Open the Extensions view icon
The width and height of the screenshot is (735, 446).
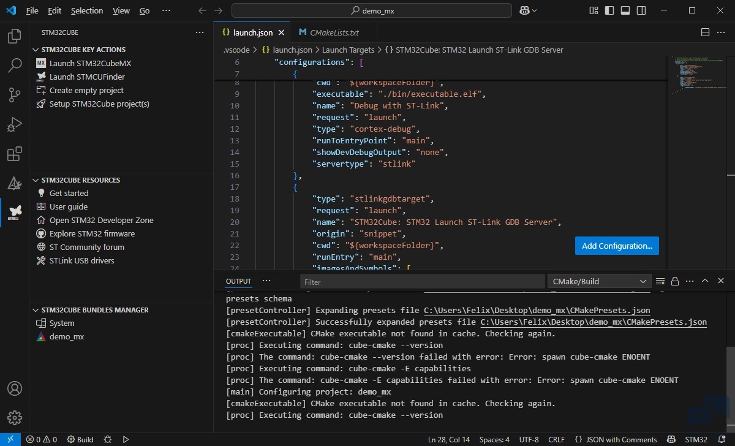[x=14, y=154]
